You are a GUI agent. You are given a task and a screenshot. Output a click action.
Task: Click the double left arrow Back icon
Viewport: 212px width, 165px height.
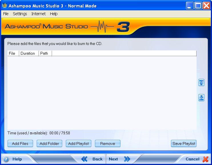84,159
